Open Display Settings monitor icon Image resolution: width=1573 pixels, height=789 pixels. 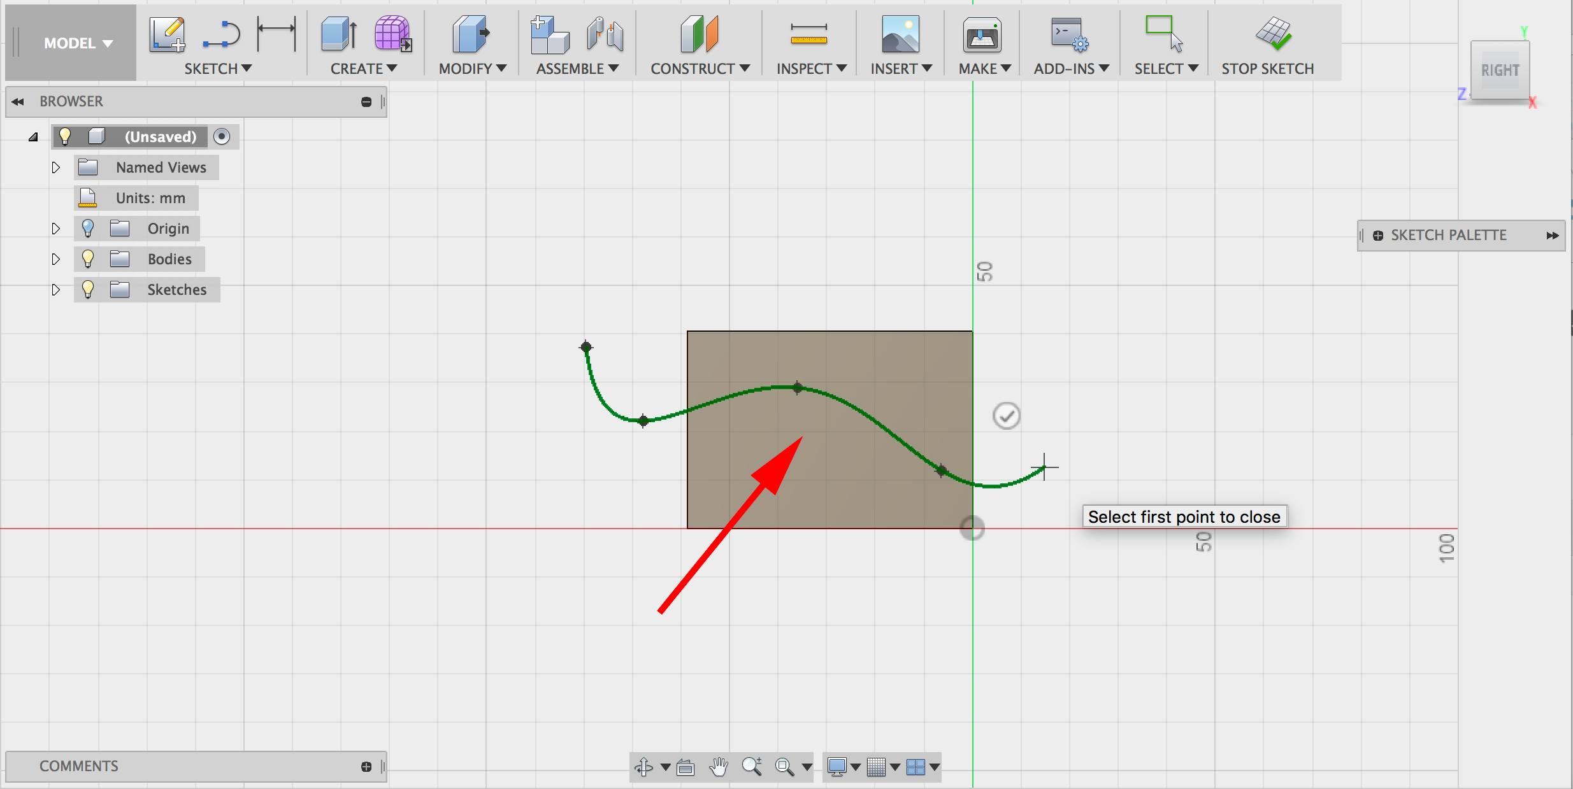pos(837,767)
